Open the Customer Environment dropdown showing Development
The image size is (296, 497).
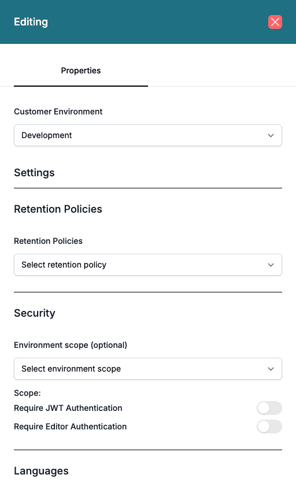click(x=148, y=135)
